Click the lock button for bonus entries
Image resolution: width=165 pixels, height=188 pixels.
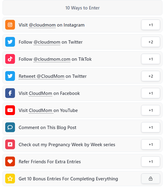[151, 179]
